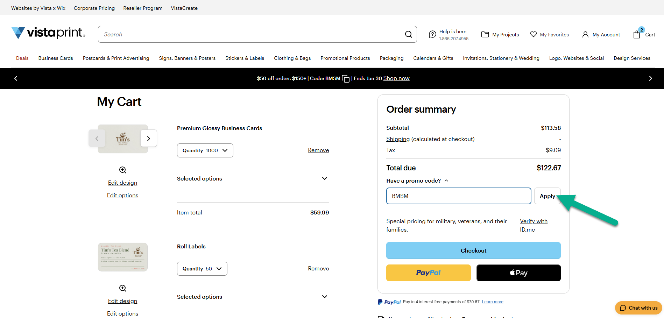Click the Total due amount $122.67
Viewport: 664px width, 318px height.
pyautogui.click(x=549, y=168)
